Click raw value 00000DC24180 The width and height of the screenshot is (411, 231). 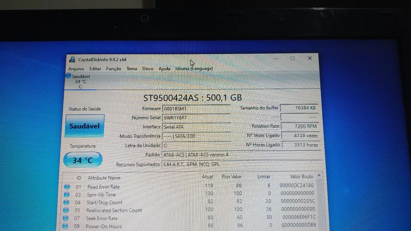[297, 185]
